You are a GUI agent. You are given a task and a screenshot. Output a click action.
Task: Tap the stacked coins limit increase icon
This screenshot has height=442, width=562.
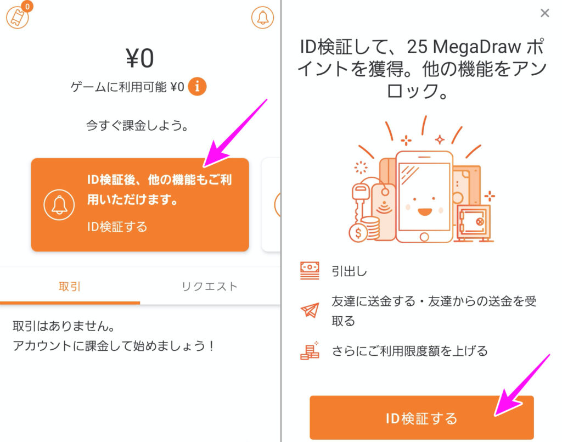pyautogui.click(x=310, y=350)
